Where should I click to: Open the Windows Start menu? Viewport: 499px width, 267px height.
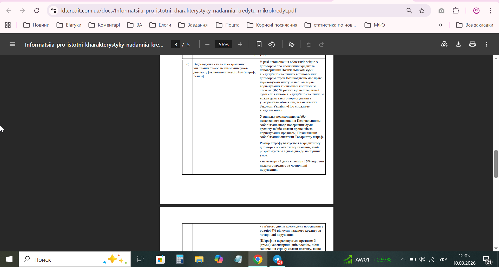(9, 259)
